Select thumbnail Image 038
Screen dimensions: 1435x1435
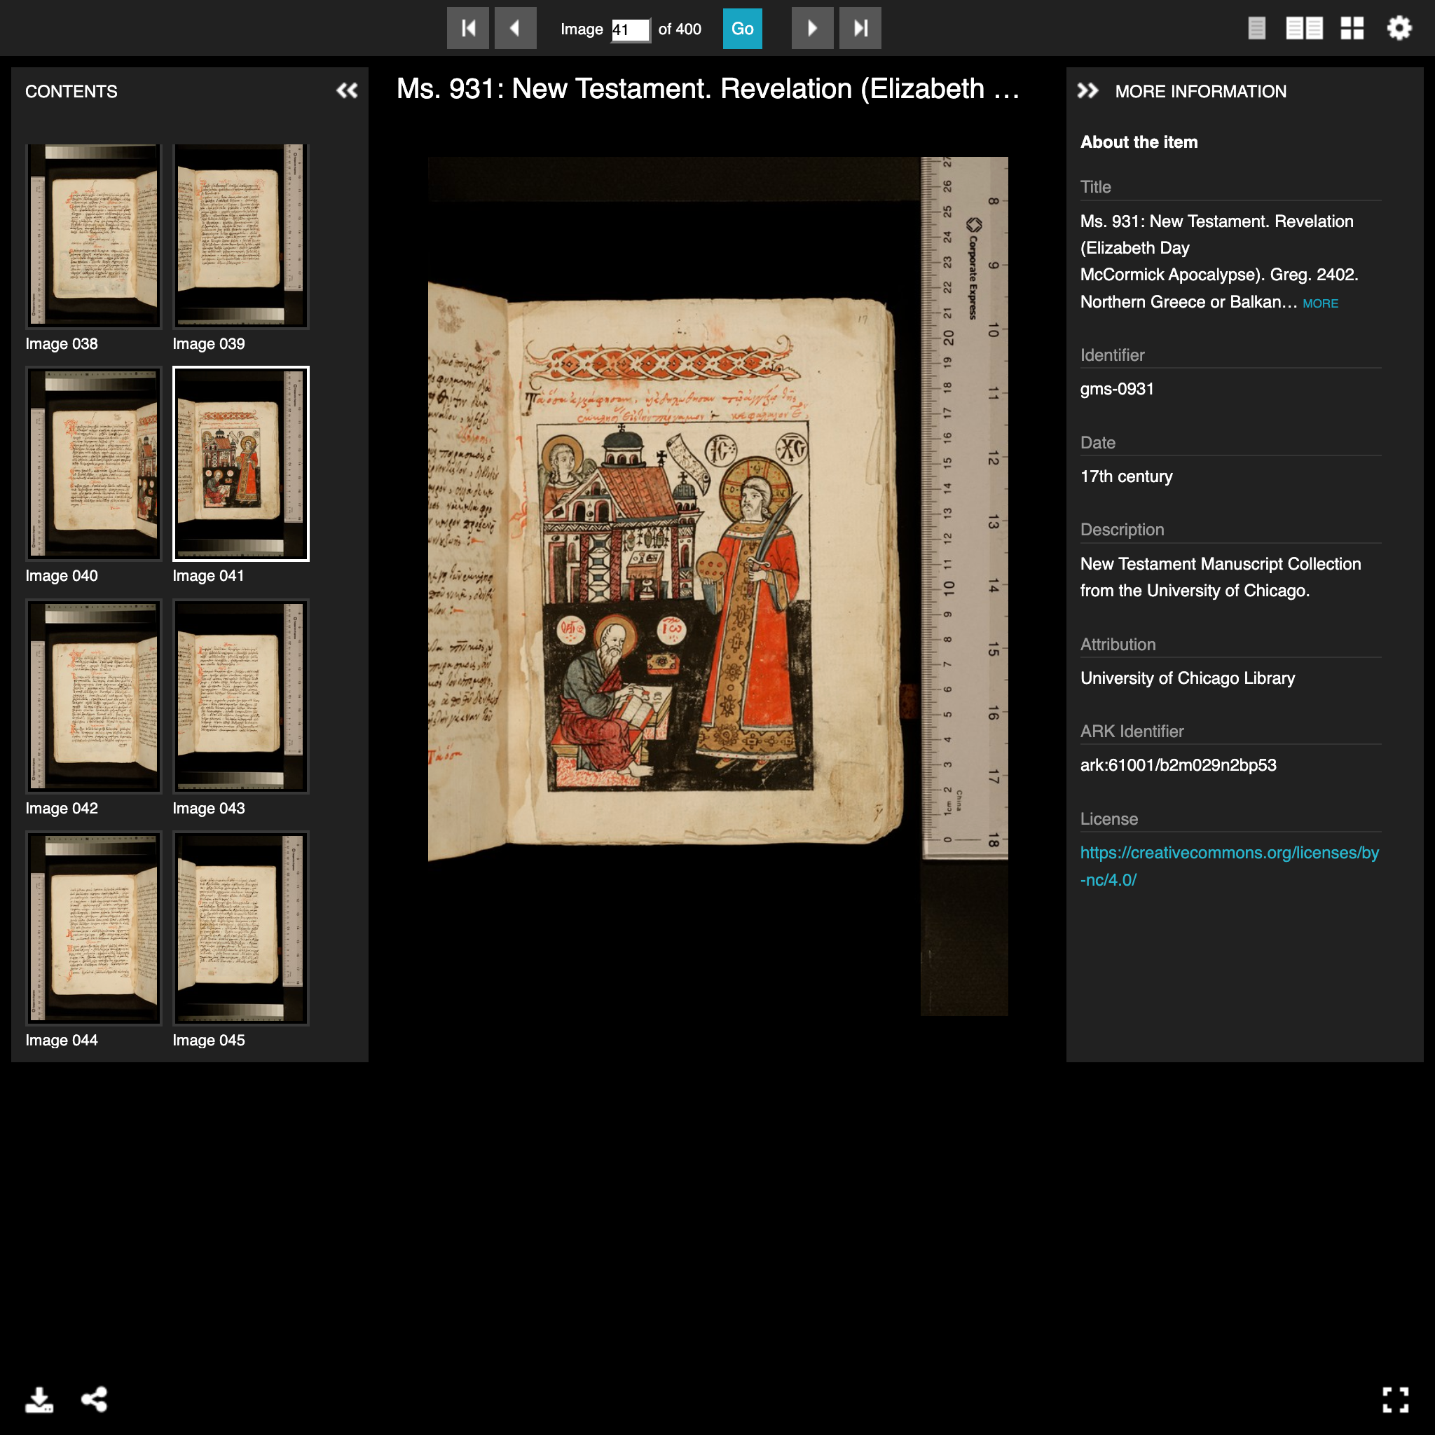pos(94,236)
